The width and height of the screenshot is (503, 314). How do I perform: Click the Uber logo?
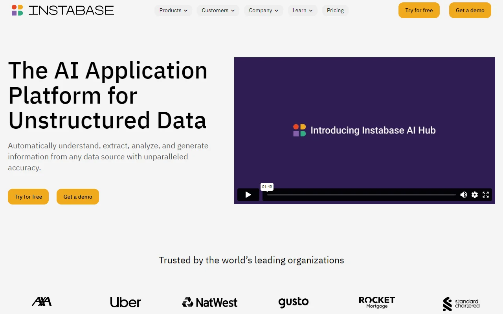tap(125, 302)
